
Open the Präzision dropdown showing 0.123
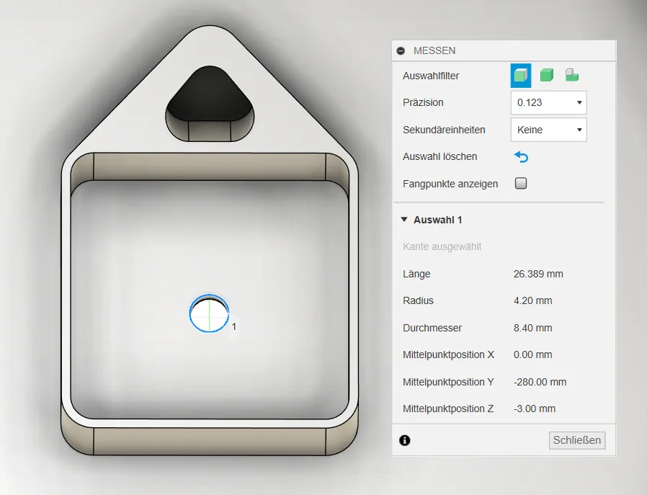(x=548, y=102)
